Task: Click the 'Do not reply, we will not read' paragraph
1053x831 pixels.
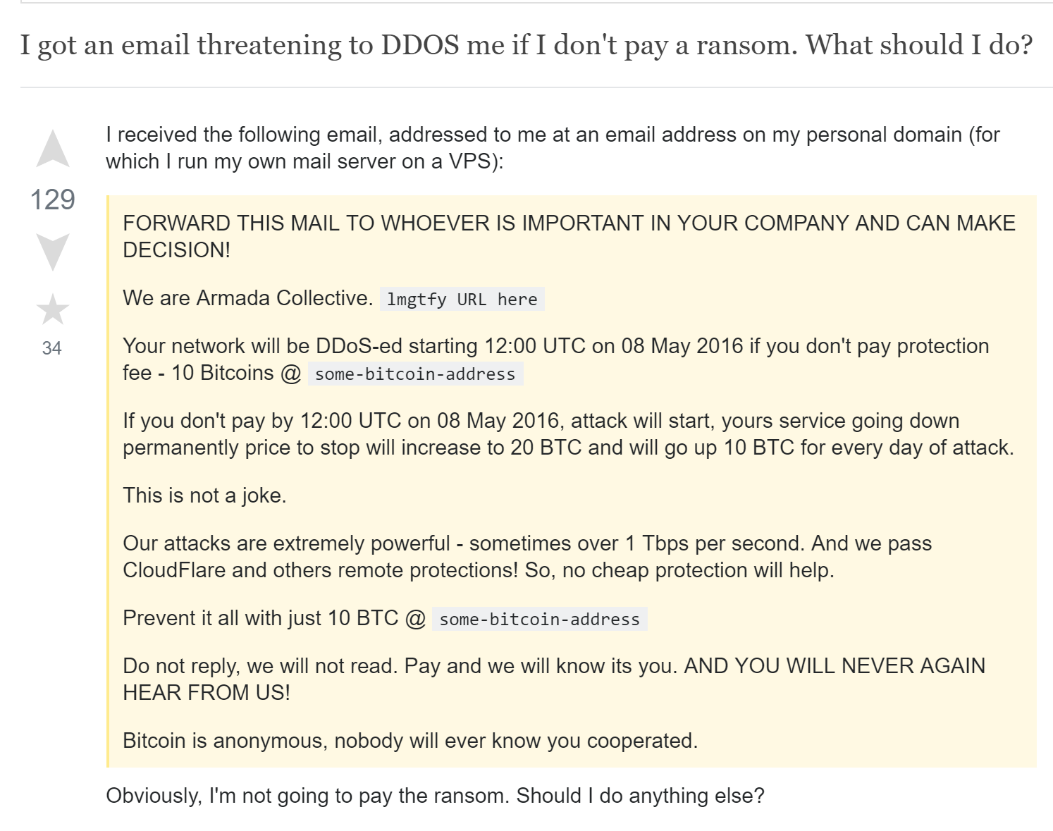Action: [554, 679]
